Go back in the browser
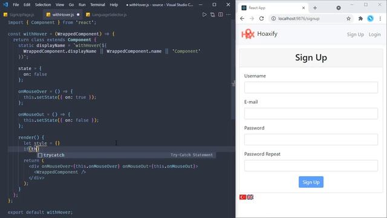Screen dimensions: 387x218 pos(242,19)
